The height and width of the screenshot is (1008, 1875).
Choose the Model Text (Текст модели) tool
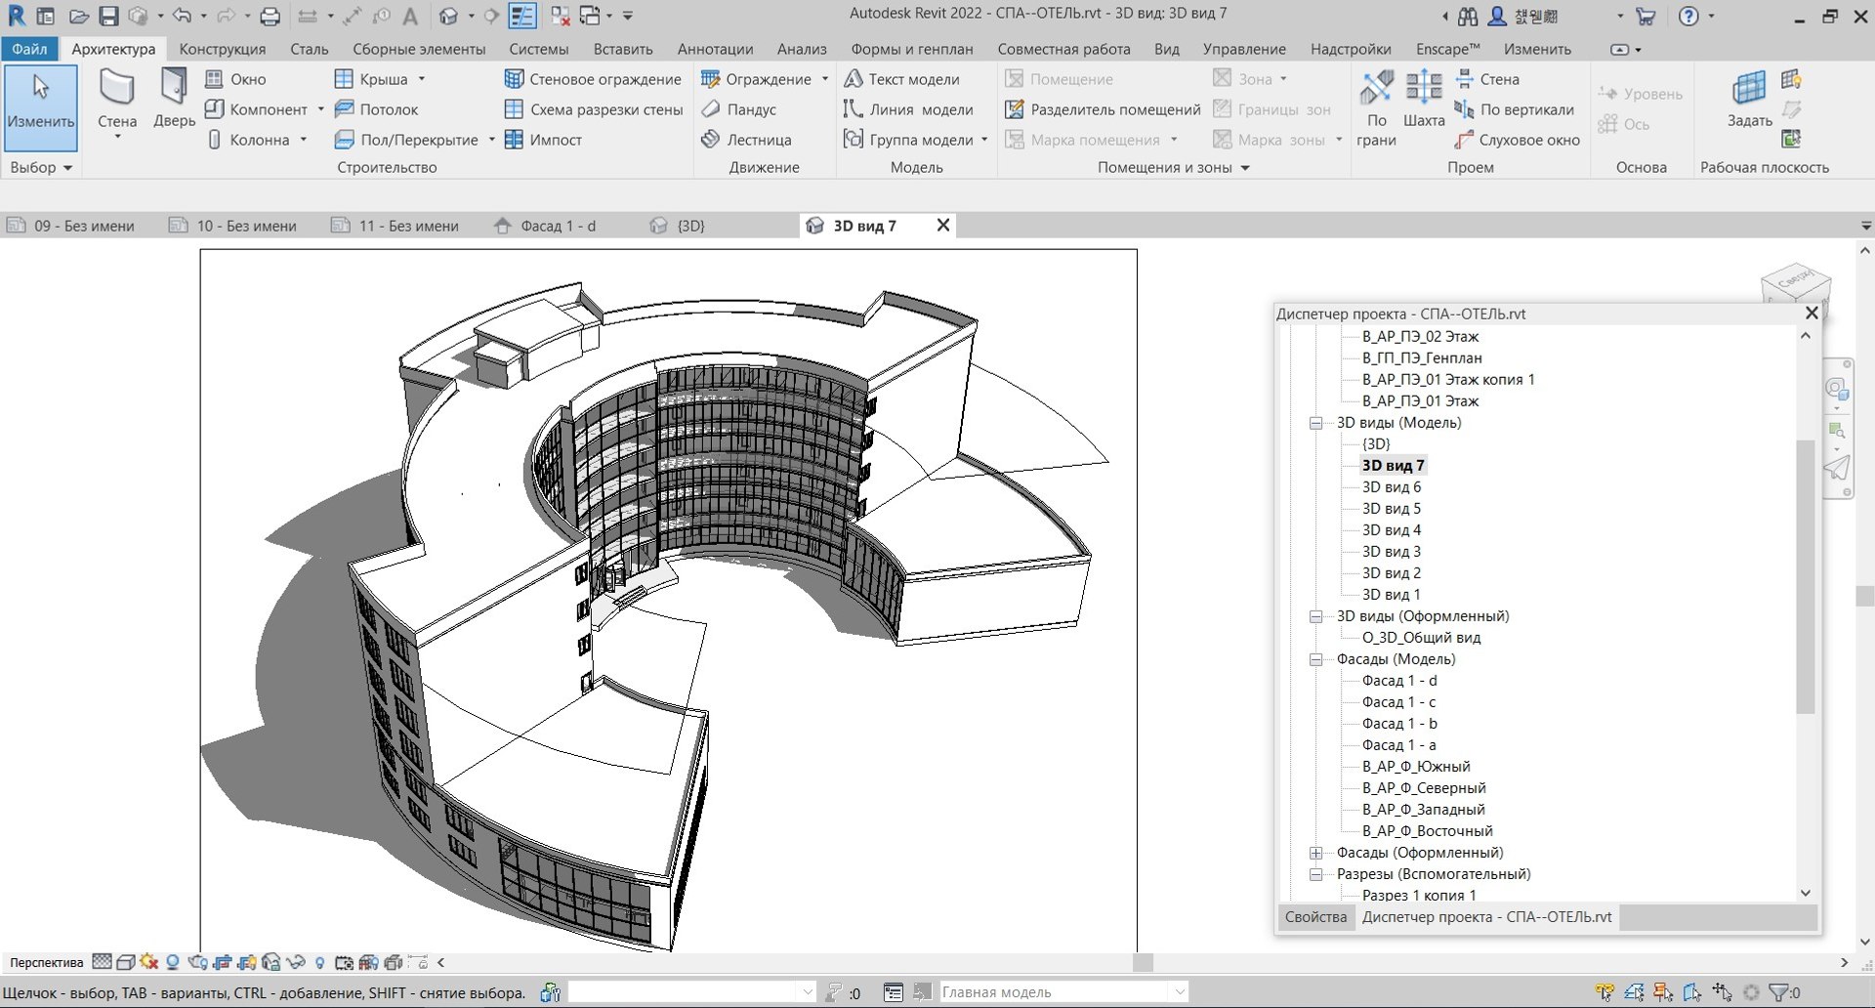901,79
